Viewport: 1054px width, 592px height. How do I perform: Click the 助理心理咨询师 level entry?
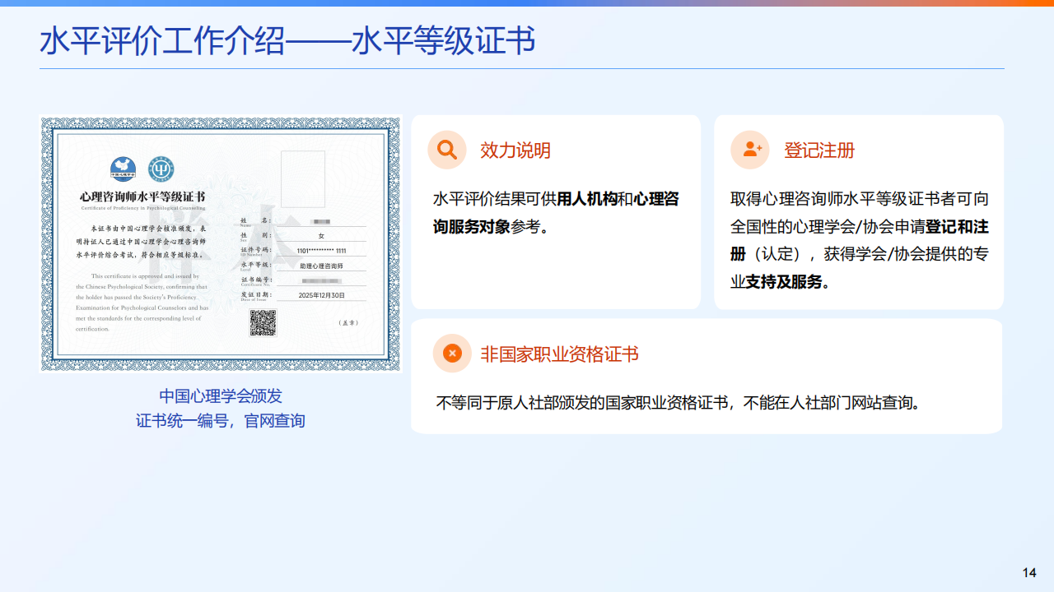click(x=323, y=266)
